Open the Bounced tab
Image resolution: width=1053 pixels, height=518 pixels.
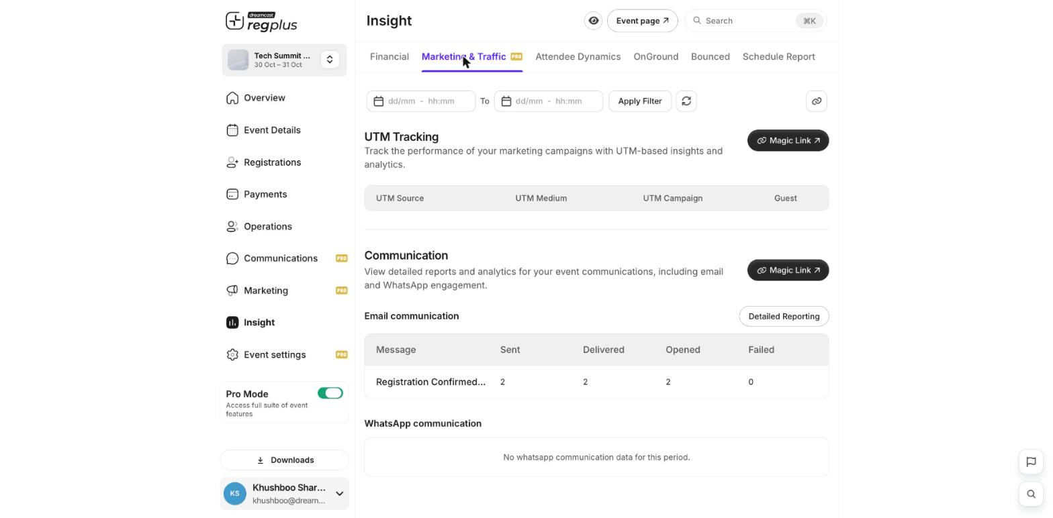[x=711, y=57]
